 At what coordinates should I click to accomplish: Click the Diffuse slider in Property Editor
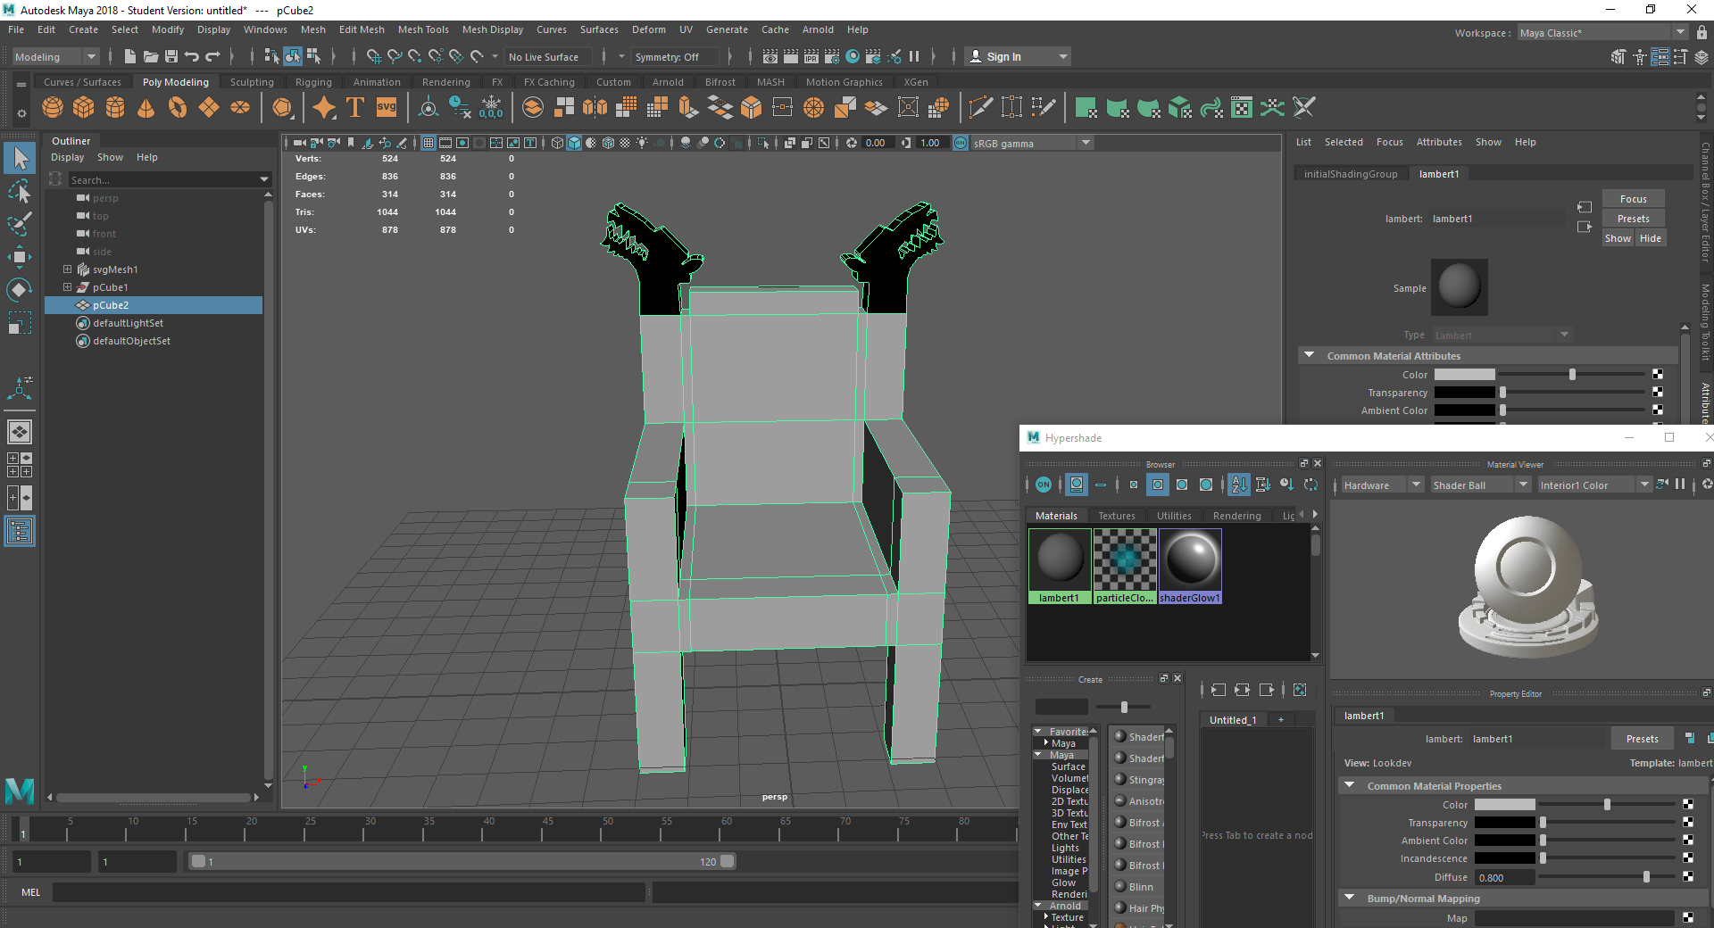[x=1607, y=877]
